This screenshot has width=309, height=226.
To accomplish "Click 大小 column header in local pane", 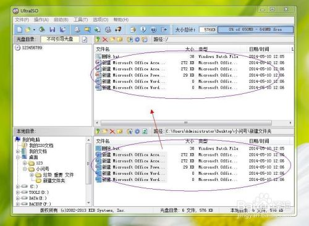I will pos(190,141).
